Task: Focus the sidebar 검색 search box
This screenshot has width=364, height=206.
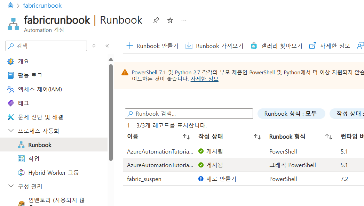Action: click(x=46, y=46)
